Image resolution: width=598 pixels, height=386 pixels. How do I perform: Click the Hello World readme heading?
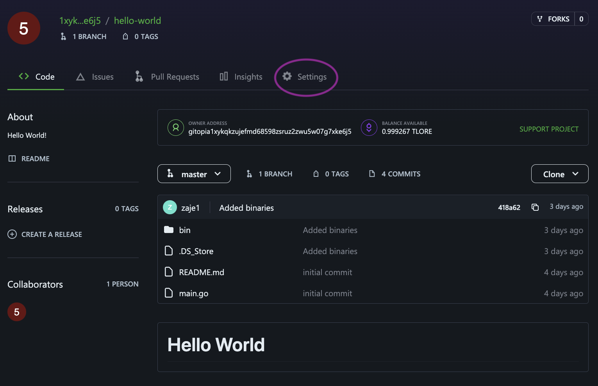pyautogui.click(x=216, y=345)
